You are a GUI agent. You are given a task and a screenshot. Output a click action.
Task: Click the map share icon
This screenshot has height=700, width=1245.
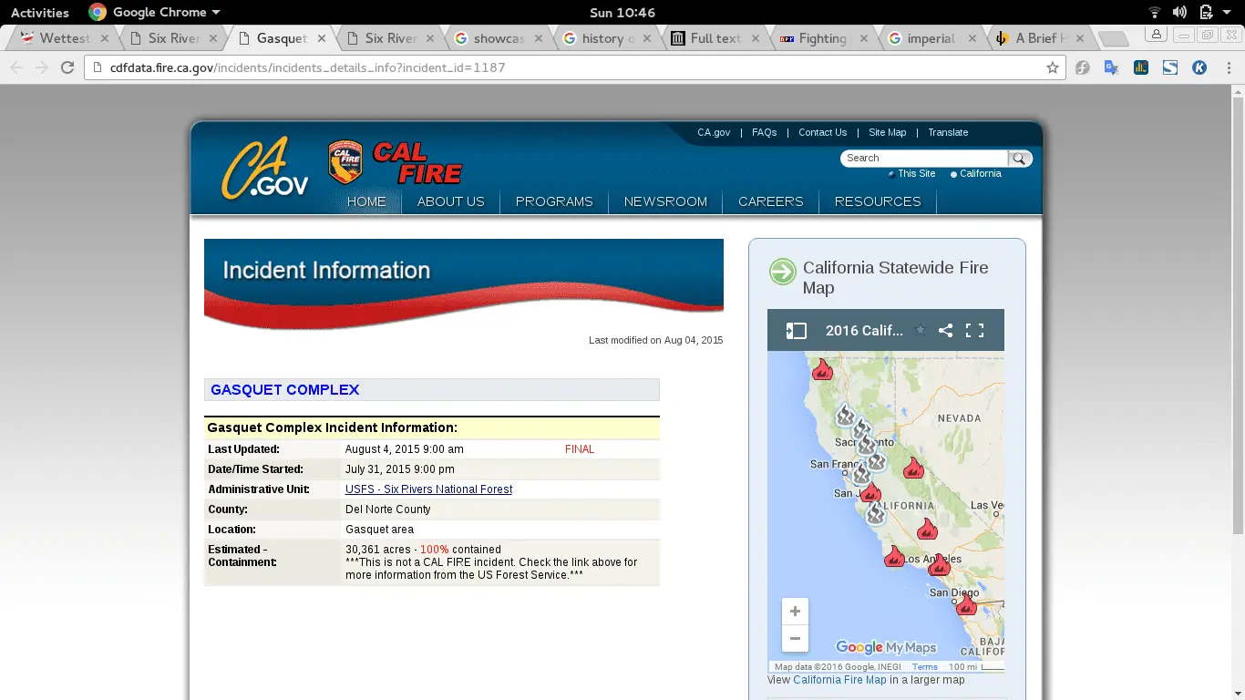coord(945,331)
